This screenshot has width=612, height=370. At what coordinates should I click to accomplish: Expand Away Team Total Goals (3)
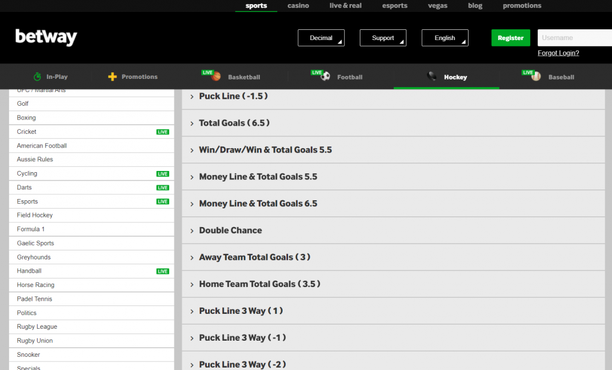tap(393, 257)
